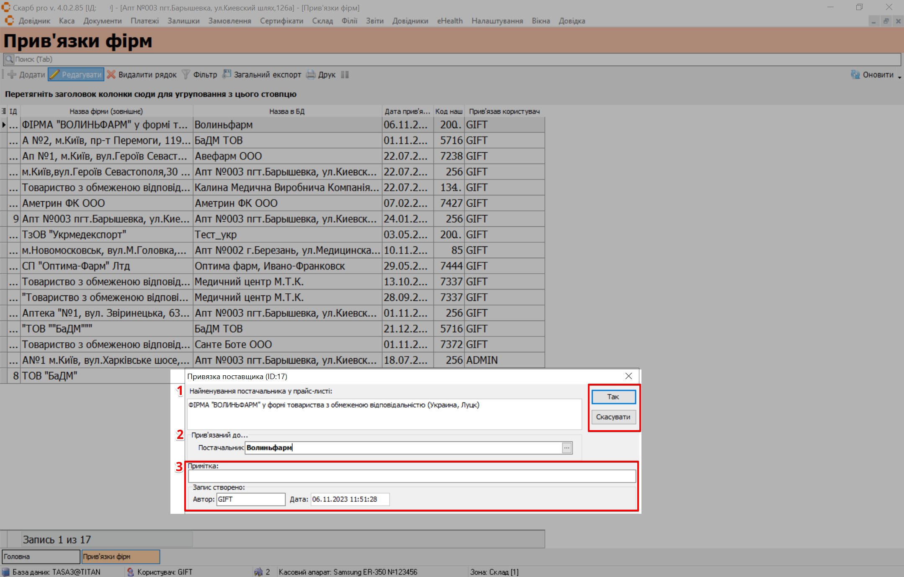904x577 pixels.
Task: Click into the Примітка field
Action: click(412, 476)
